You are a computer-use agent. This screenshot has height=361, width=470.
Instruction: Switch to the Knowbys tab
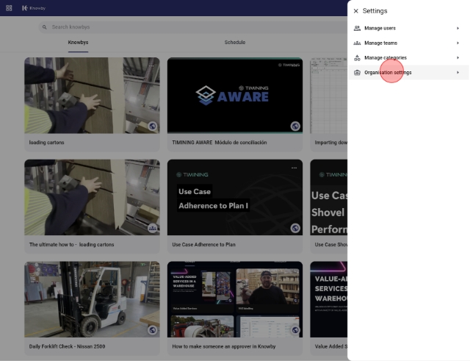[x=78, y=43]
